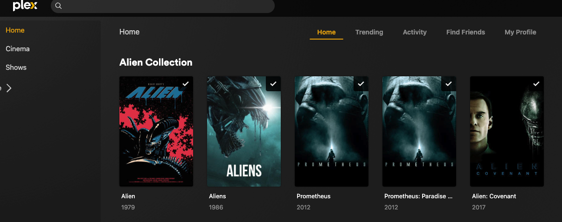The width and height of the screenshot is (562, 222).
Task: Open Cinema in the sidebar
Action: [x=18, y=49]
